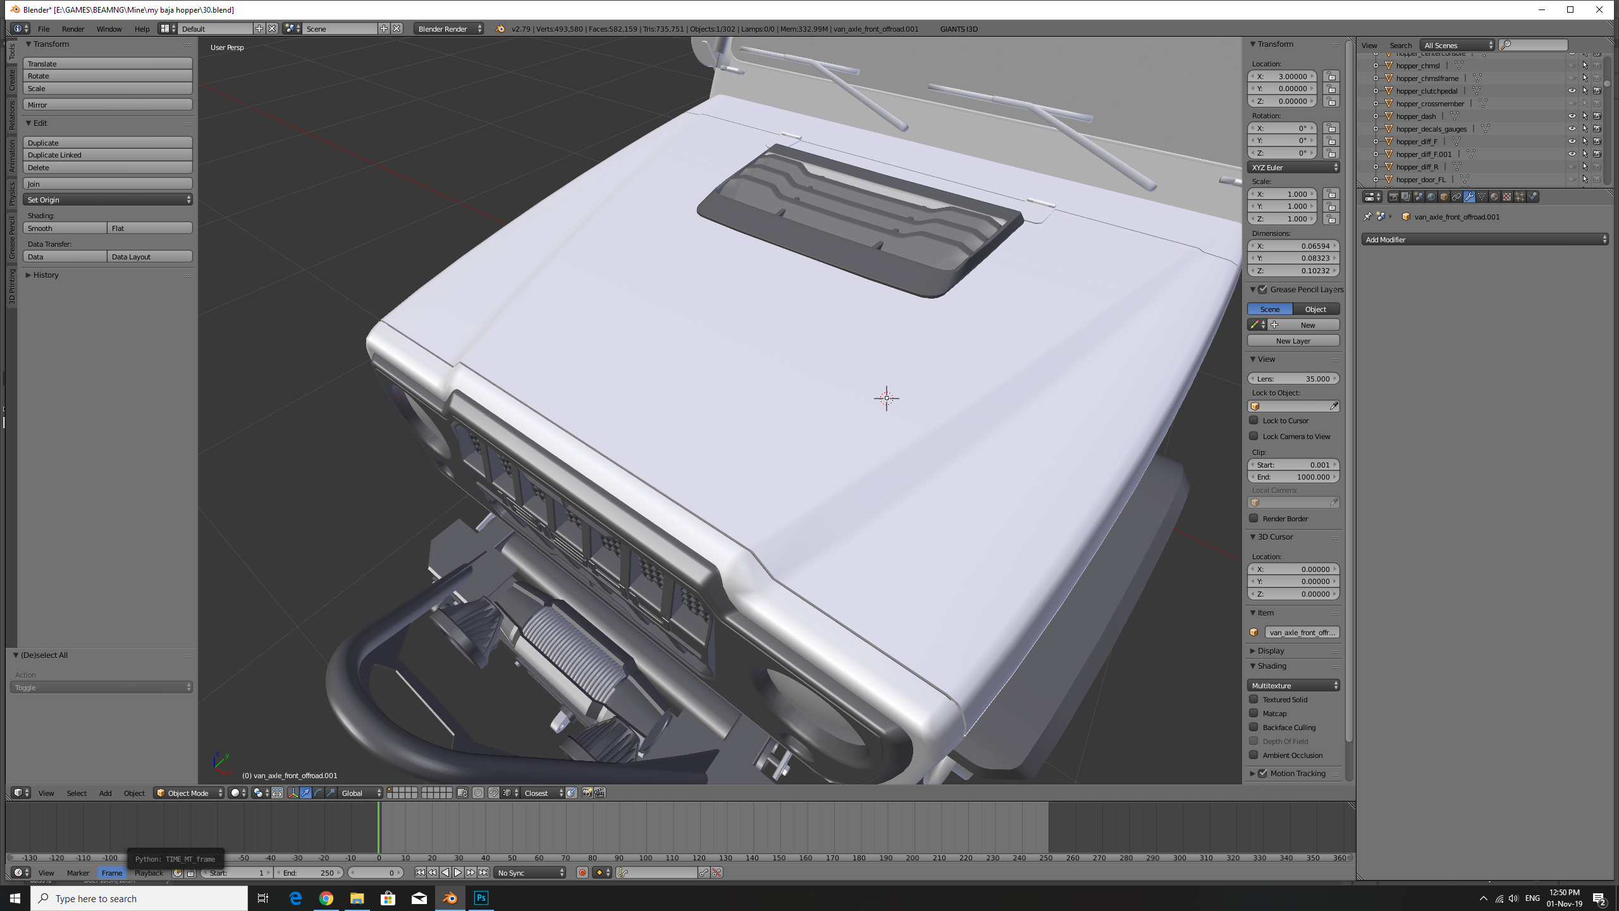Image resolution: width=1619 pixels, height=911 pixels.
Task: Click the Lens value slider field
Action: point(1293,379)
